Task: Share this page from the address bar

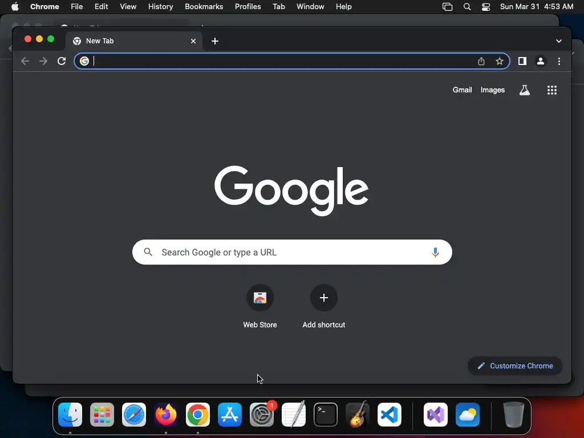Action: coord(481,61)
